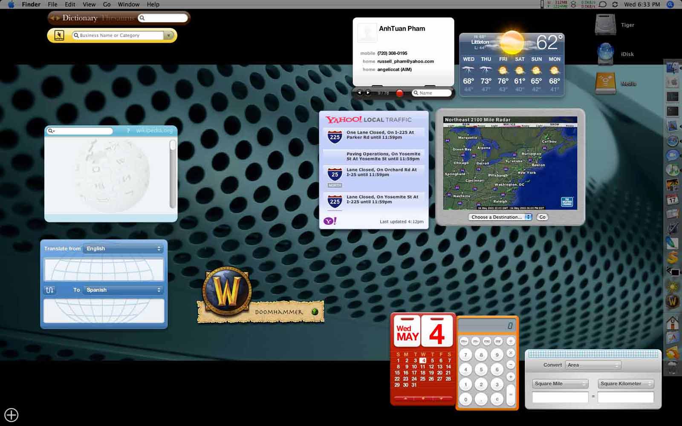The width and height of the screenshot is (682, 426).
Task: Open the Convert Area category dropdown
Action: click(593, 365)
